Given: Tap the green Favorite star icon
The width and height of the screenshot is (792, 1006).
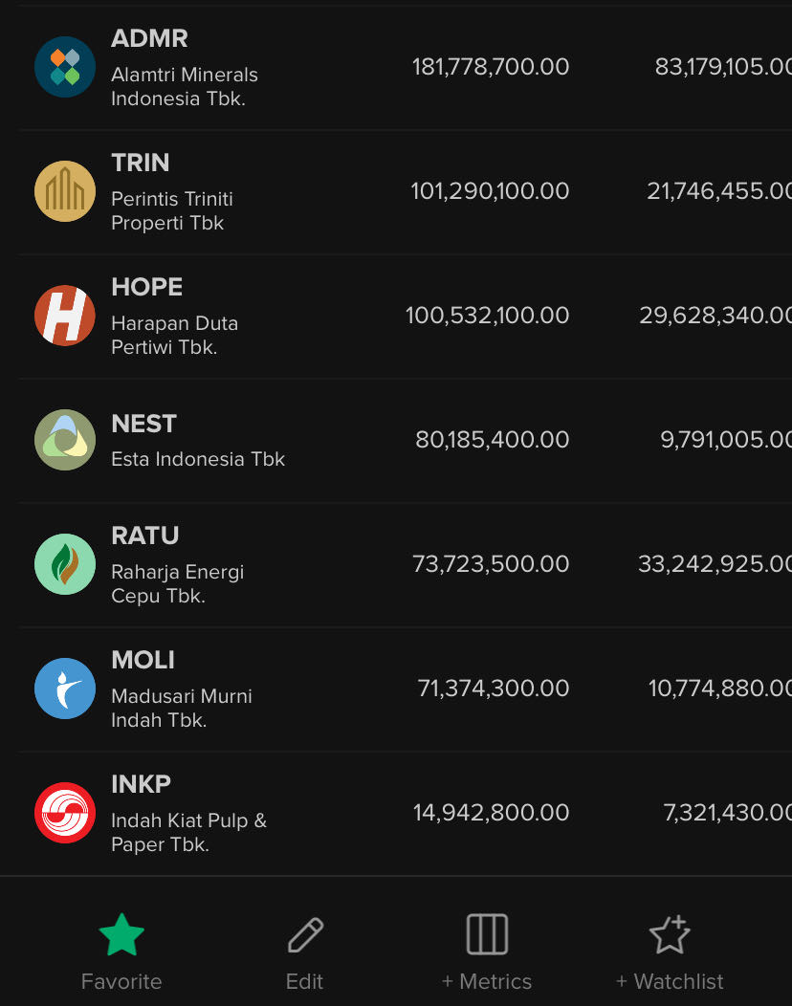Looking at the screenshot, I should 121,935.
